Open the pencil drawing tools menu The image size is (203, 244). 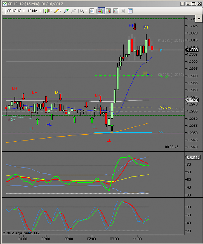(x=58, y=11)
